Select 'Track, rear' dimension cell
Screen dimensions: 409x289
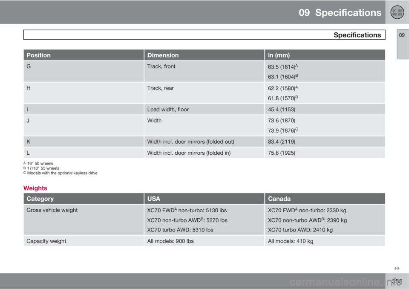click(x=204, y=93)
